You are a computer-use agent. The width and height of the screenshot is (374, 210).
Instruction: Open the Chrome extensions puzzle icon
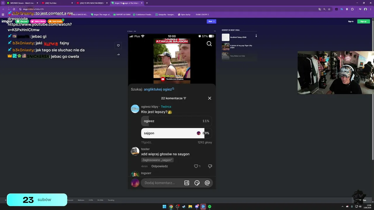[352, 9]
